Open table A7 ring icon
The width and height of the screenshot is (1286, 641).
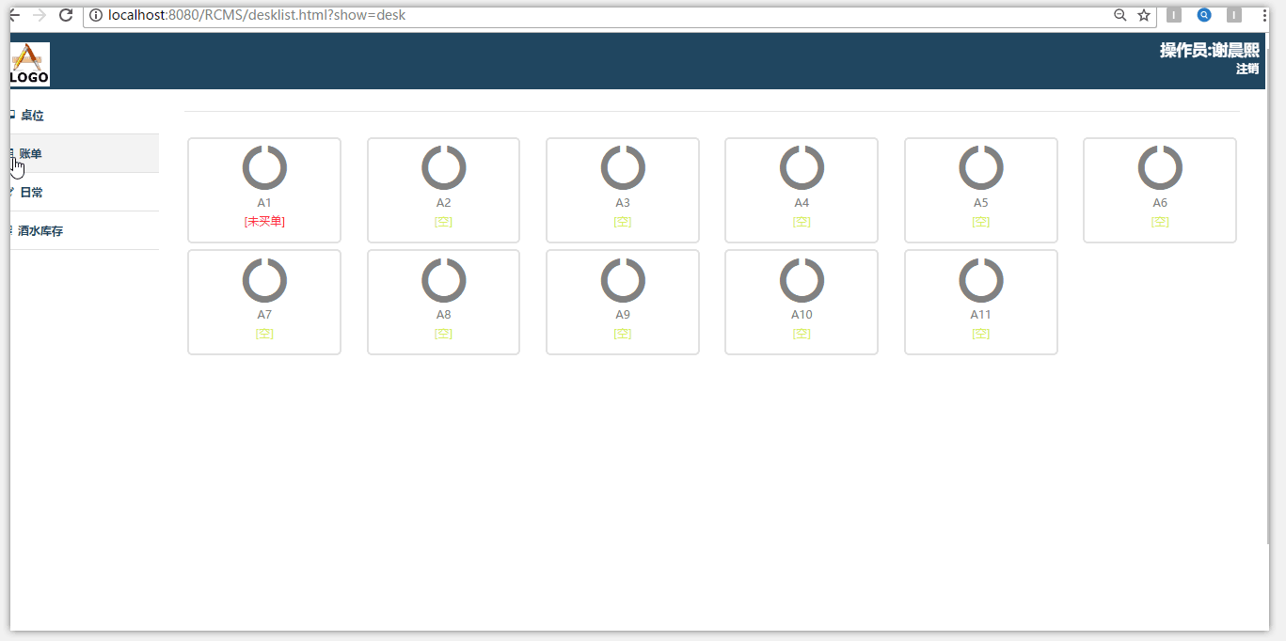click(264, 280)
